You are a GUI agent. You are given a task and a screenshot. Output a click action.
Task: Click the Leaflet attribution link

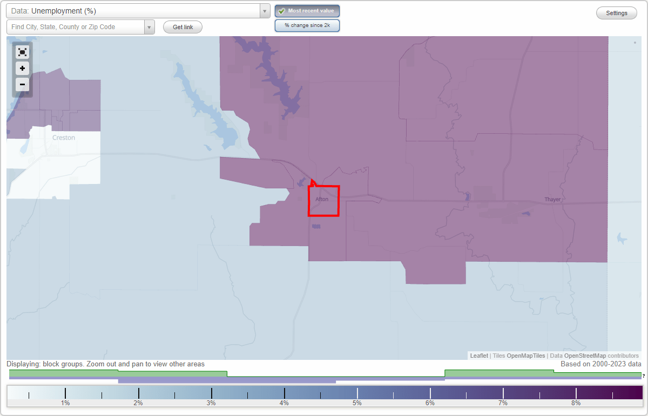[x=478, y=356]
